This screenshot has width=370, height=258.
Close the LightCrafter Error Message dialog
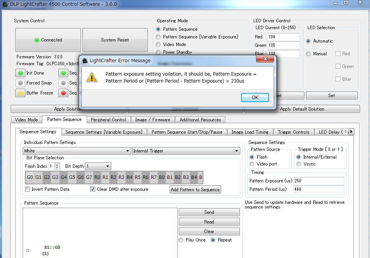pos(265,59)
